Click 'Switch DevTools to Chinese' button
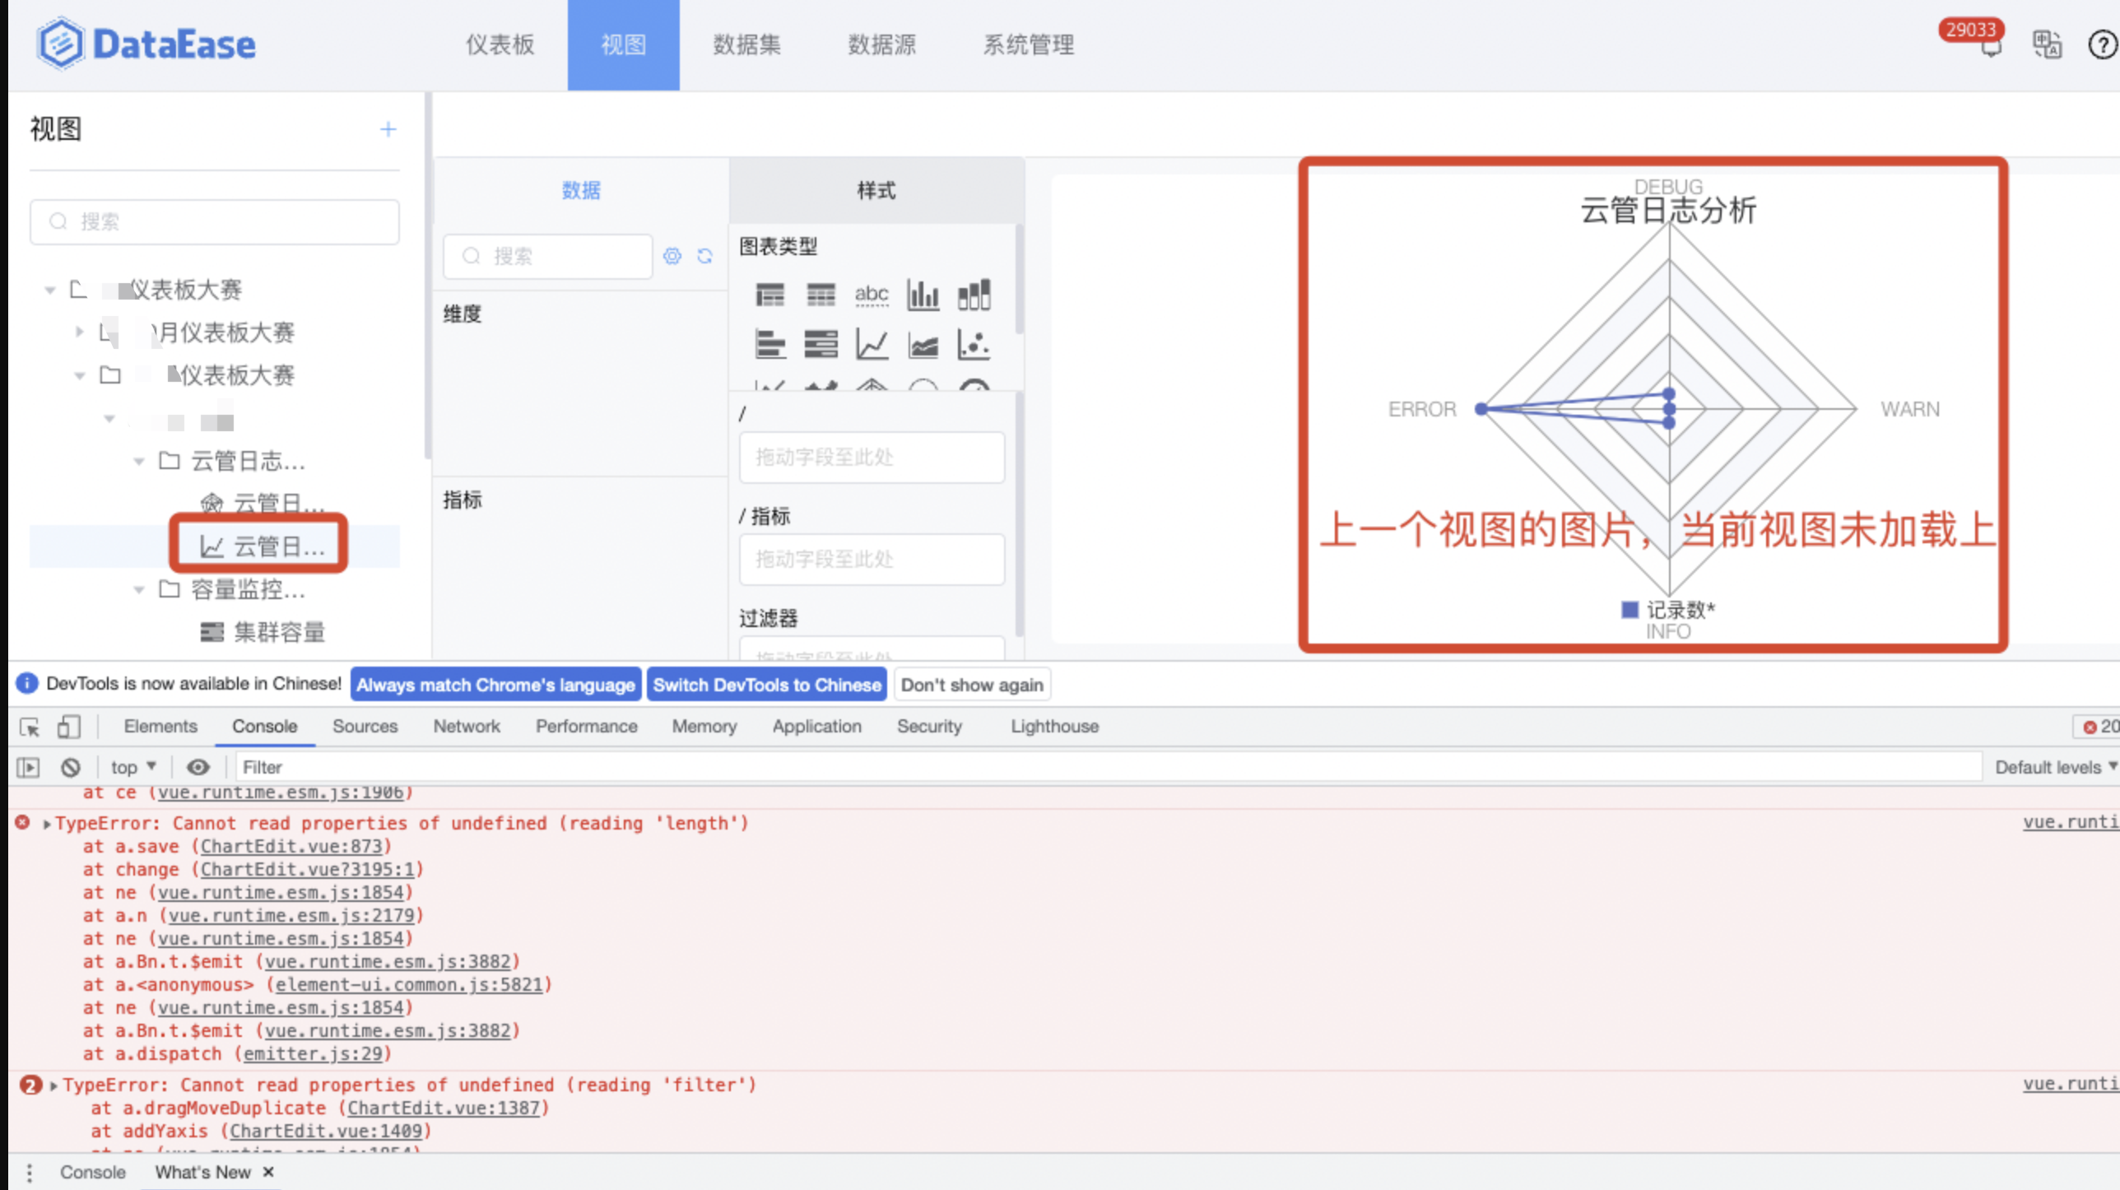This screenshot has height=1190, width=2120. pos(767,685)
